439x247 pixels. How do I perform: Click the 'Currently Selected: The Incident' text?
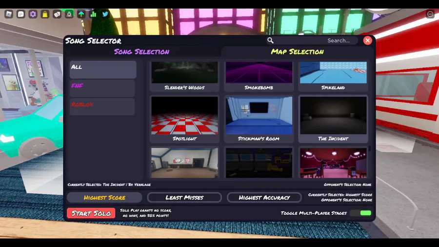pyautogui.click(x=109, y=185)
